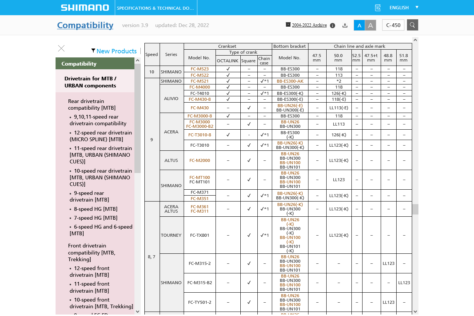Open the FC-M523 crankset link
The height and width of the screenshot is (316, 474).
pos(200,69)
